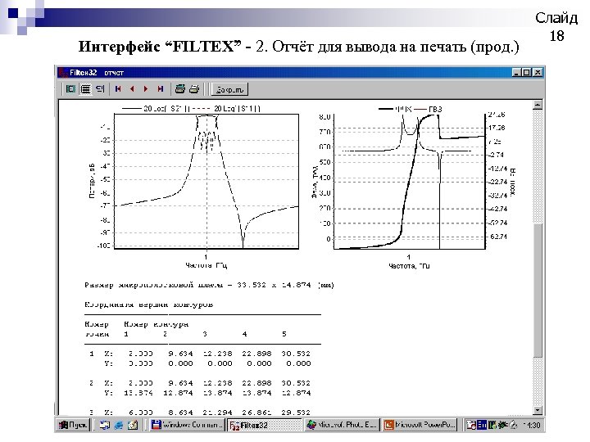Click the right chart Частота, ГГц label
The width and height of the screenshot is (590, 442).
[x=409, y=266]
